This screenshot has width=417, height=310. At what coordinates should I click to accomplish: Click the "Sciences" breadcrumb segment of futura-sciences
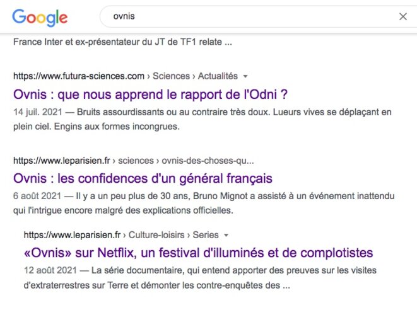[x=171, y=76]
